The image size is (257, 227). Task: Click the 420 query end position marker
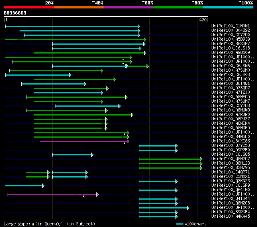[203, 20]
